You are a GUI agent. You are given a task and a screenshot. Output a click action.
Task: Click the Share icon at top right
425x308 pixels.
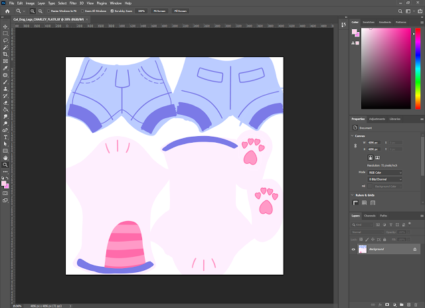[x=420, y=11]
